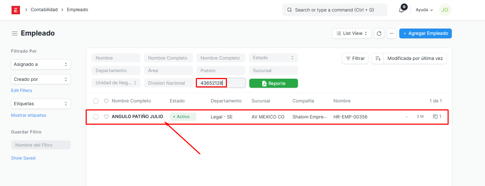Click the red E home logo
The image size is (485, 186).
click(x=16, y=10)
